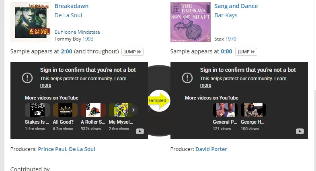Image resolution: width=316 pixels, height=171 pixels.
Task: Click the warning icon in right video
Action: tap(187, 77)
